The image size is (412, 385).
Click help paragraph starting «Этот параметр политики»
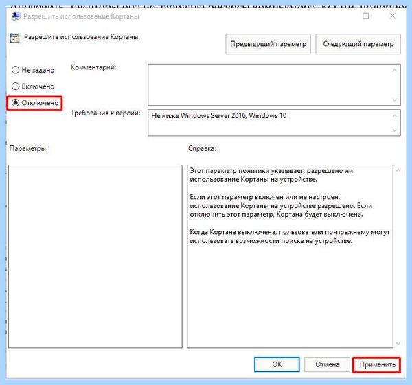point(271,175)
